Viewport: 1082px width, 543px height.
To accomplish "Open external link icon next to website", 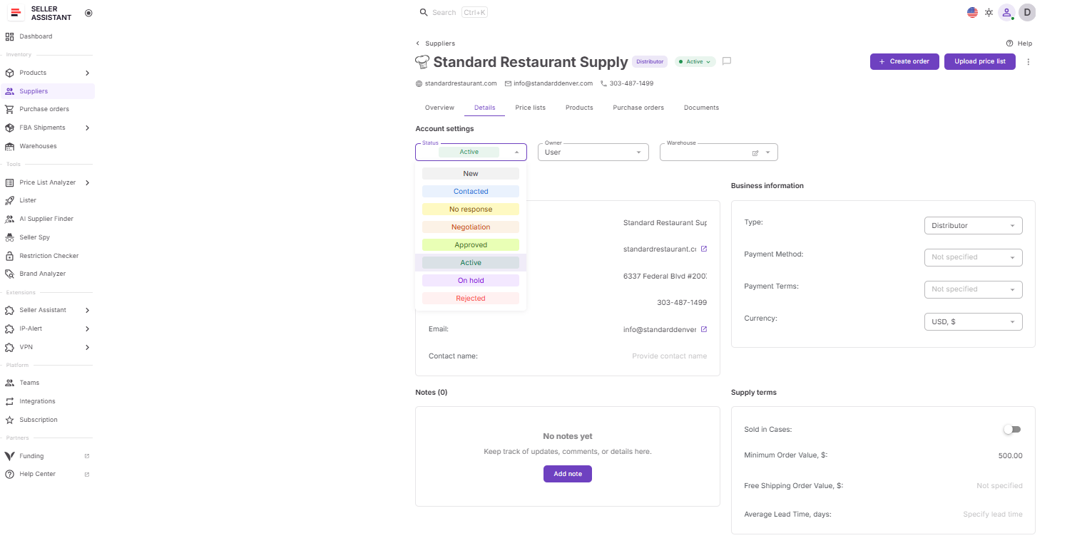I will coord(704,249).
